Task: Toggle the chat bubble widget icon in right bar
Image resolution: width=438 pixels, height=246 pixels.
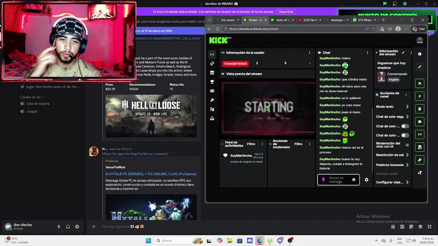Action: click(x=420, y=122)
